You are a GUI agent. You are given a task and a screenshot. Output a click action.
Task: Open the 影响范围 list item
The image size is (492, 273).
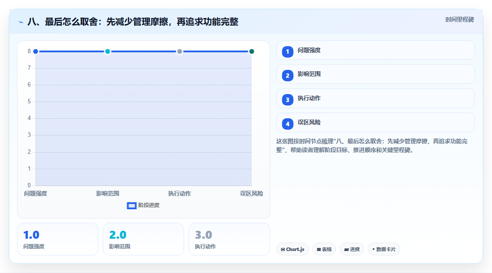375,74
